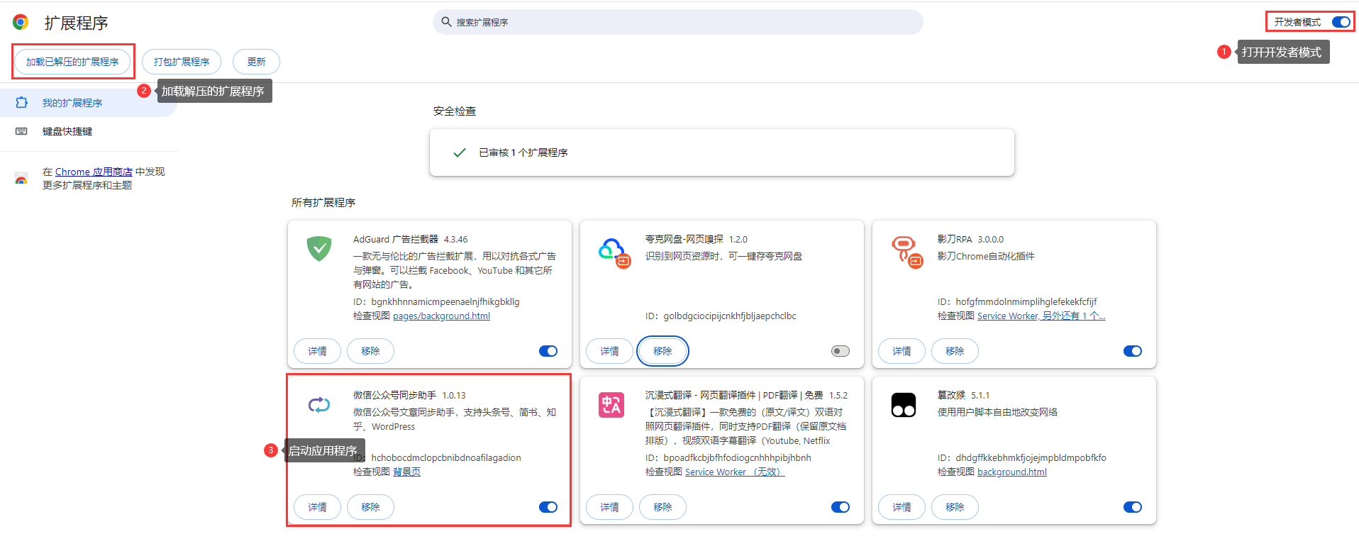Select 我的扩展程序 in the sidebar
1359x556 pixels.
[x=88, y=103]
